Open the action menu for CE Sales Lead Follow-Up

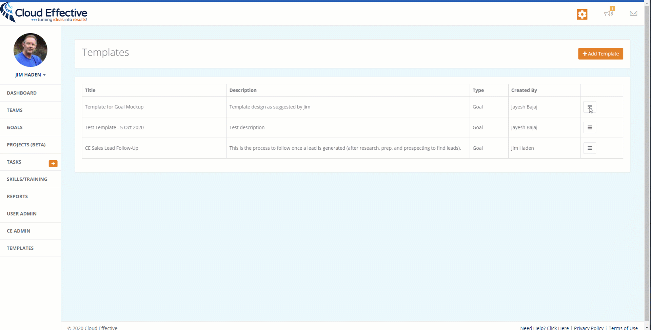(x=589, y=148)
